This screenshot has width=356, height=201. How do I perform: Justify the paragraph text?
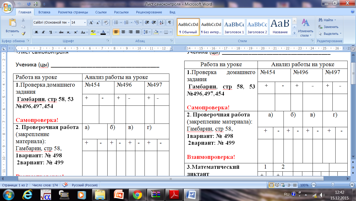[138, 32]
